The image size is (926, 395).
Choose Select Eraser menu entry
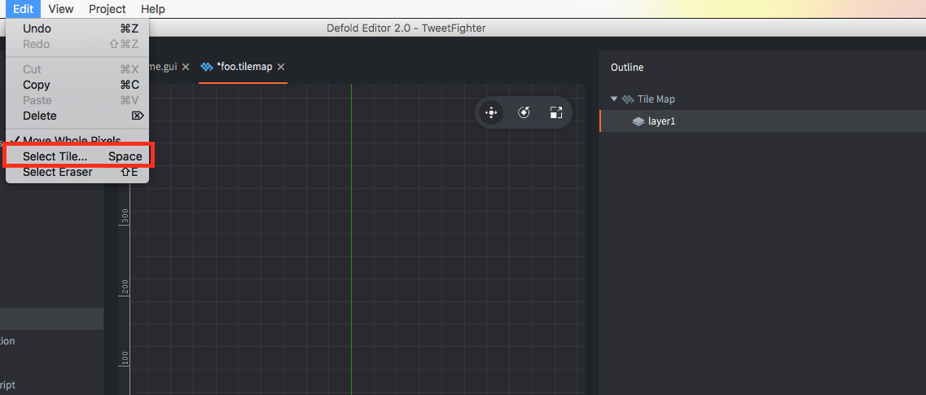(77, 172)
